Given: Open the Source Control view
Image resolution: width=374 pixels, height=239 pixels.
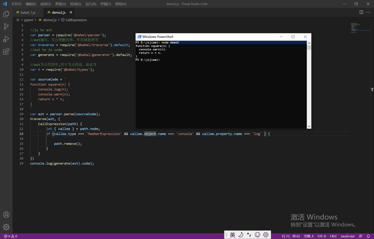Looking at the screenshot, I should click(x=6, y=27).
